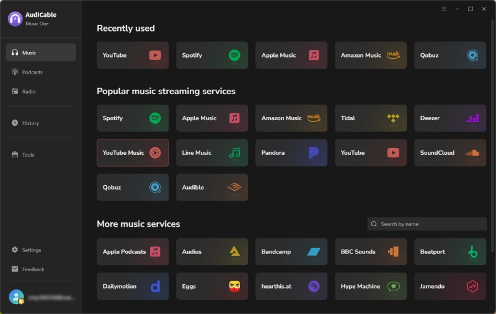Click the YouTube Music play icon
The image size is (496, 314).
pos(155,152)
